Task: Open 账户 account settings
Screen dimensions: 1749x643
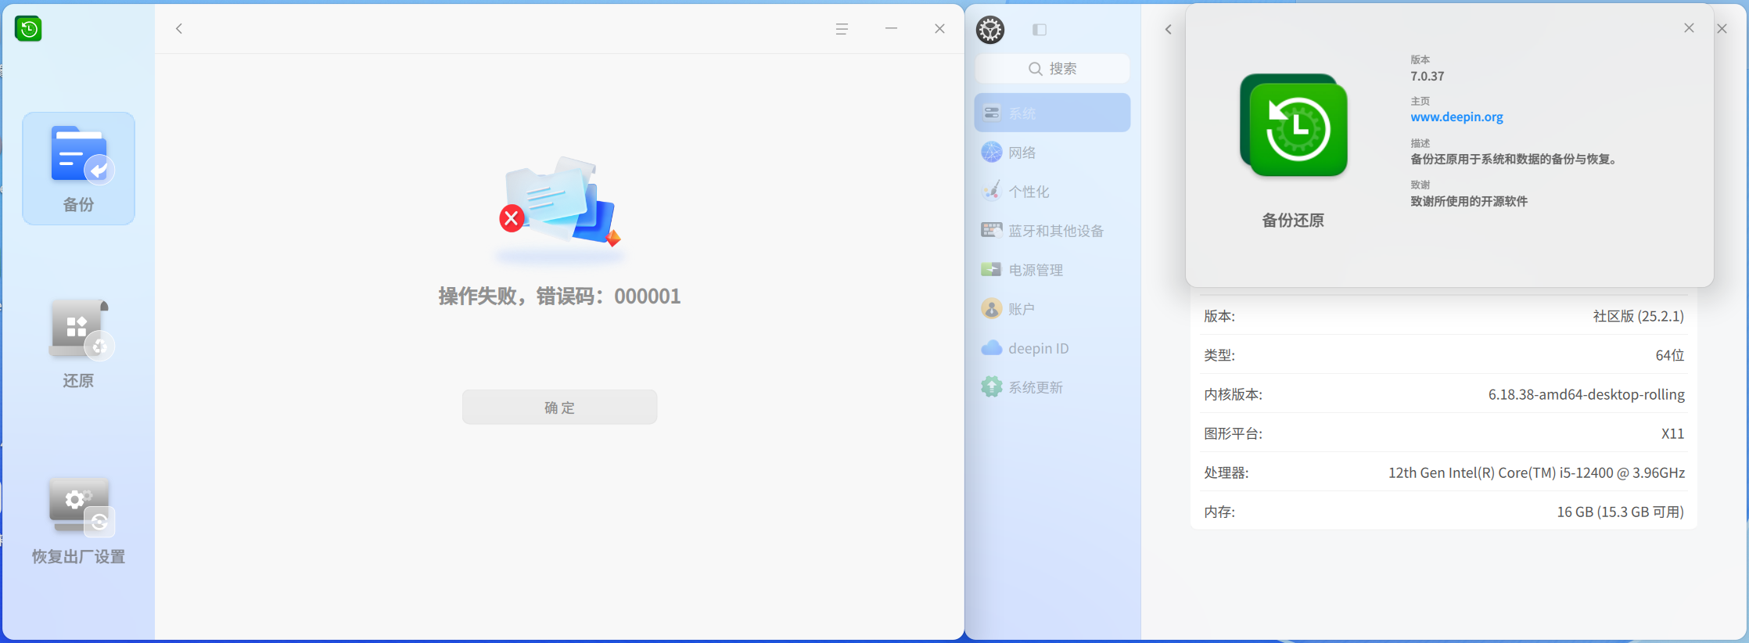Action: click(1052, 308)
